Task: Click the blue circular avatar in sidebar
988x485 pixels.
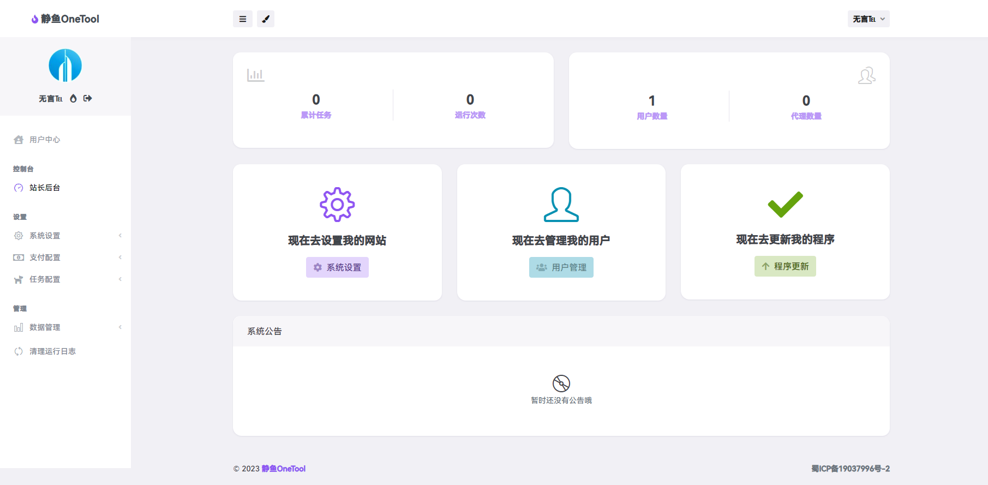Action: pos(65,65)
